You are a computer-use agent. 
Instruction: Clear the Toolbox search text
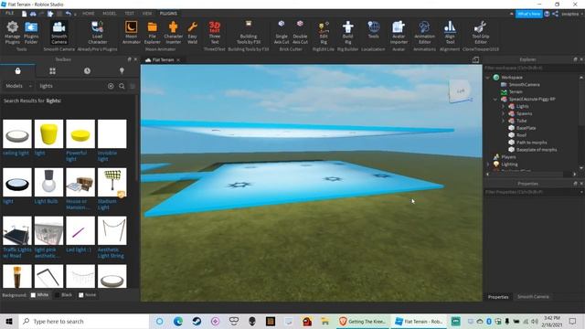coord(111,86)
